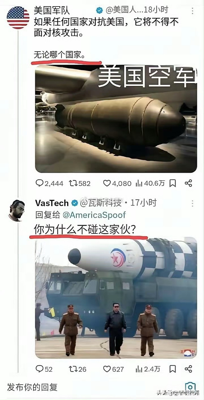Tap the camera icon beside reply field
The width and height of the screenshot is (204, 400).
190,387
